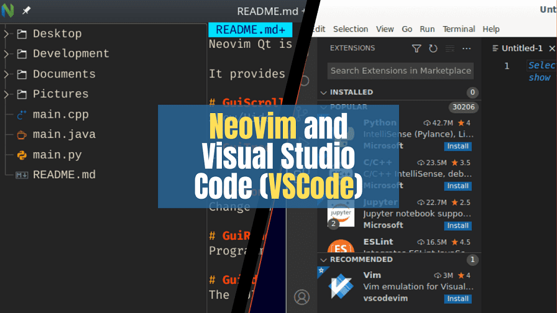Click the Neovim logo icon in title bar
557x313 pixels.
tap(7, 11)
